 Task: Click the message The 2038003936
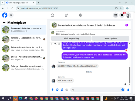(x=65, y=81)
